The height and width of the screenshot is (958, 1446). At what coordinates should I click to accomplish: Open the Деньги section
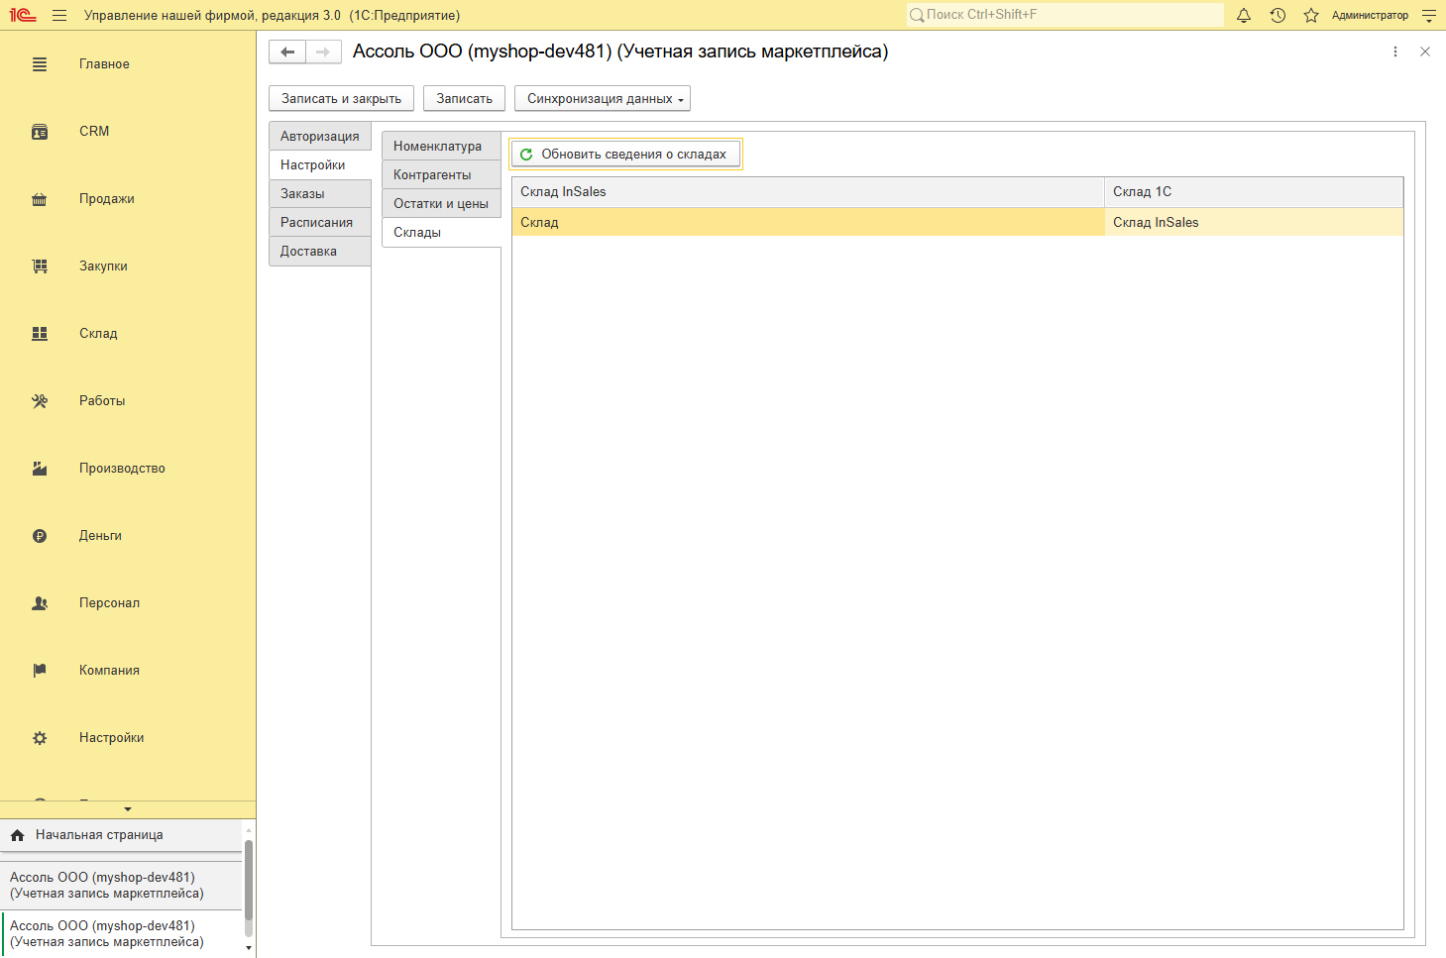tap(100, 536)
